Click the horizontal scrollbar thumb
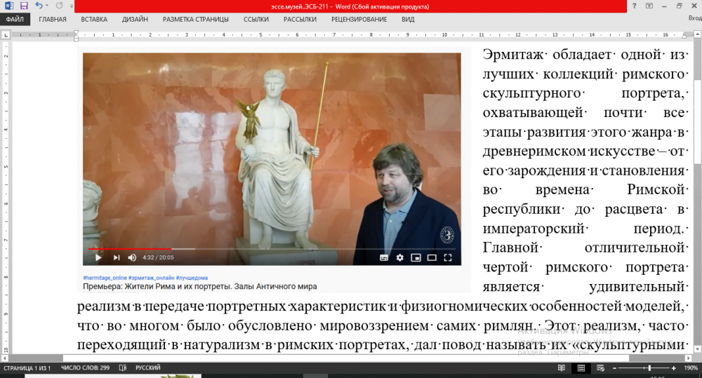 click(345, 358)
